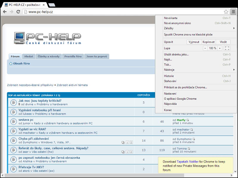Click Zobrazit nezodpovězené příspěvky link
This screenshot has height=178, width=238.
coord(30,85)
